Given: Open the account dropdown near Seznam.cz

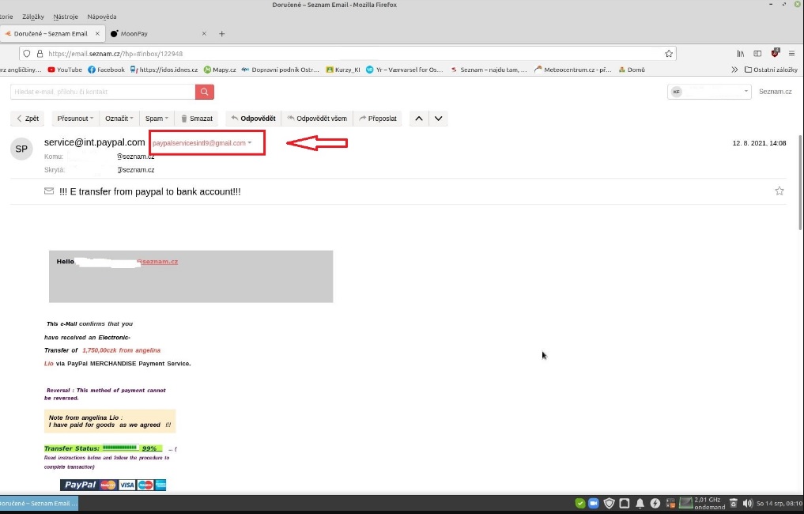Looking at the screenshot, I should [x=709, y=92].
